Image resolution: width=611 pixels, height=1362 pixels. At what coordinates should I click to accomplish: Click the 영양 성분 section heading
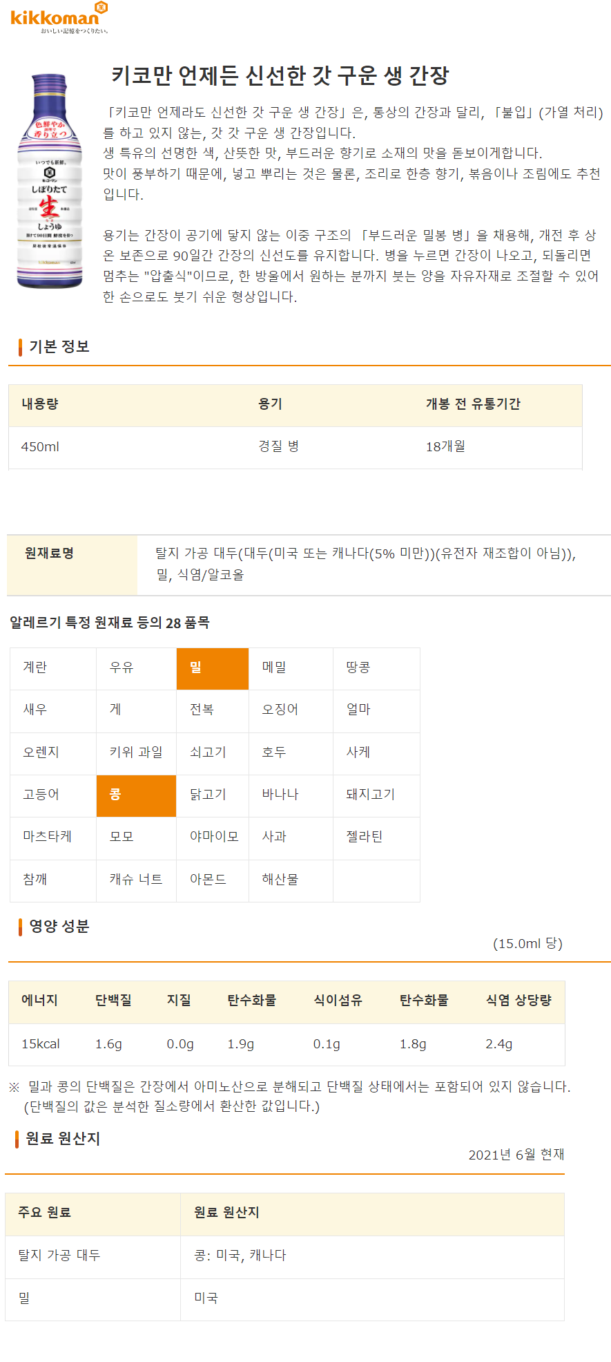coord(59,927)
